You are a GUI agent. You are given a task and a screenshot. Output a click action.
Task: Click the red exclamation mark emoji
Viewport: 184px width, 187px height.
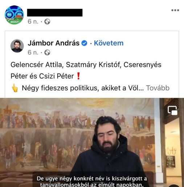pyautogui.click(x=78, y=76)
